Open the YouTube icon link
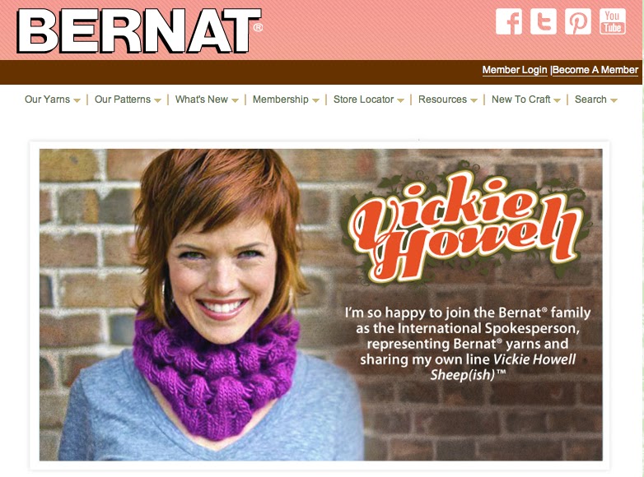This screenshot has height=477, width=644. tap(613, 21)
